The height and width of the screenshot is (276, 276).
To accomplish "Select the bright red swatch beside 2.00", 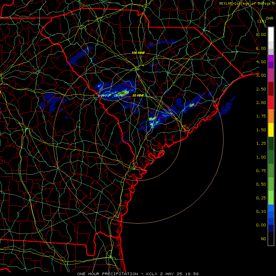I will tap(271, 102).
